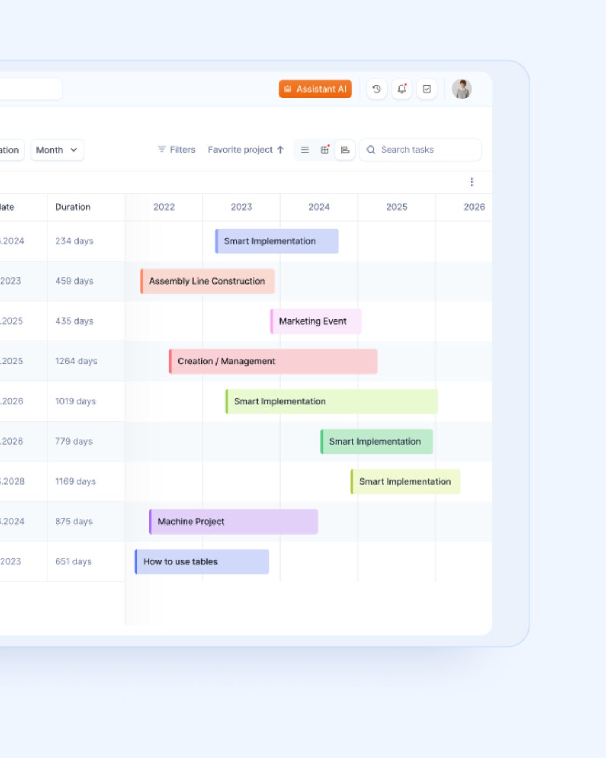This screenshot has width=606, height=758.
Task: Select the 2025 year column header
Action: tap(397, 207)
